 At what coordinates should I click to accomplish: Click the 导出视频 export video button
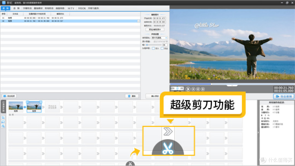tap(284, 96)
